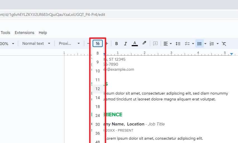Set font size to 36
This screenshot has height=143, width=238.
click(x=98, y=133)
